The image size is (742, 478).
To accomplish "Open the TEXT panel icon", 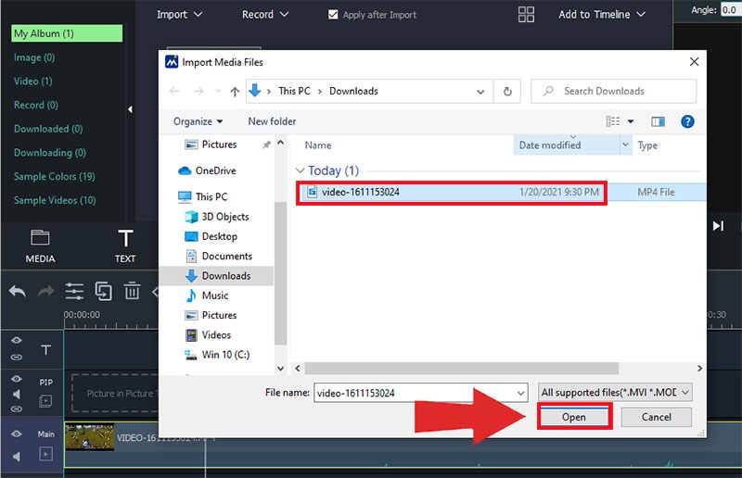I will 125,245.
